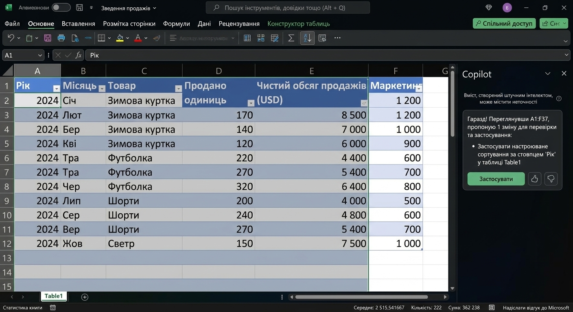Screen dimensions: 573x312
Task: Expand the ribbon display options chevron
Action: tap(565, 41)
